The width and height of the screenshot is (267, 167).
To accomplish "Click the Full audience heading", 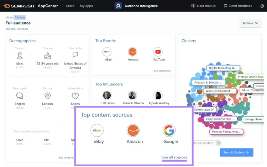I will (18, 23).
